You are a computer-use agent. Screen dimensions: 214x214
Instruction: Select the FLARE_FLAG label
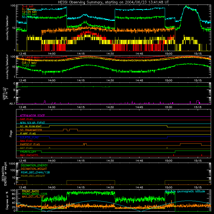[x=28, y=133]
